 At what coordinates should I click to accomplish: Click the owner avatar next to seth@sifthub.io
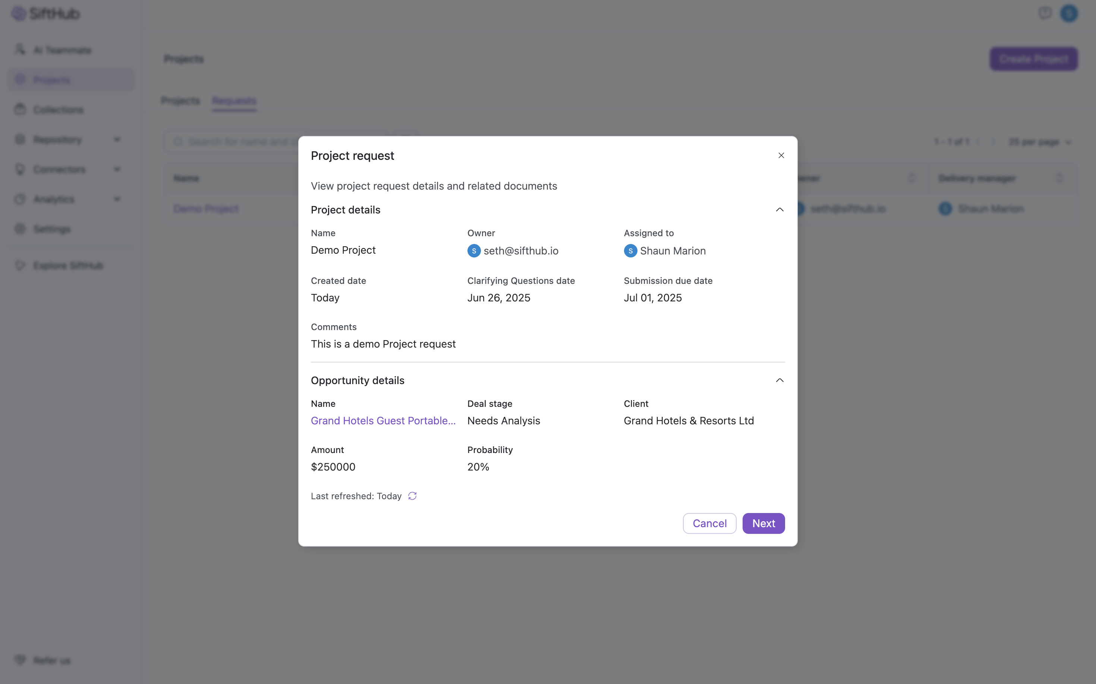[473, 251]
